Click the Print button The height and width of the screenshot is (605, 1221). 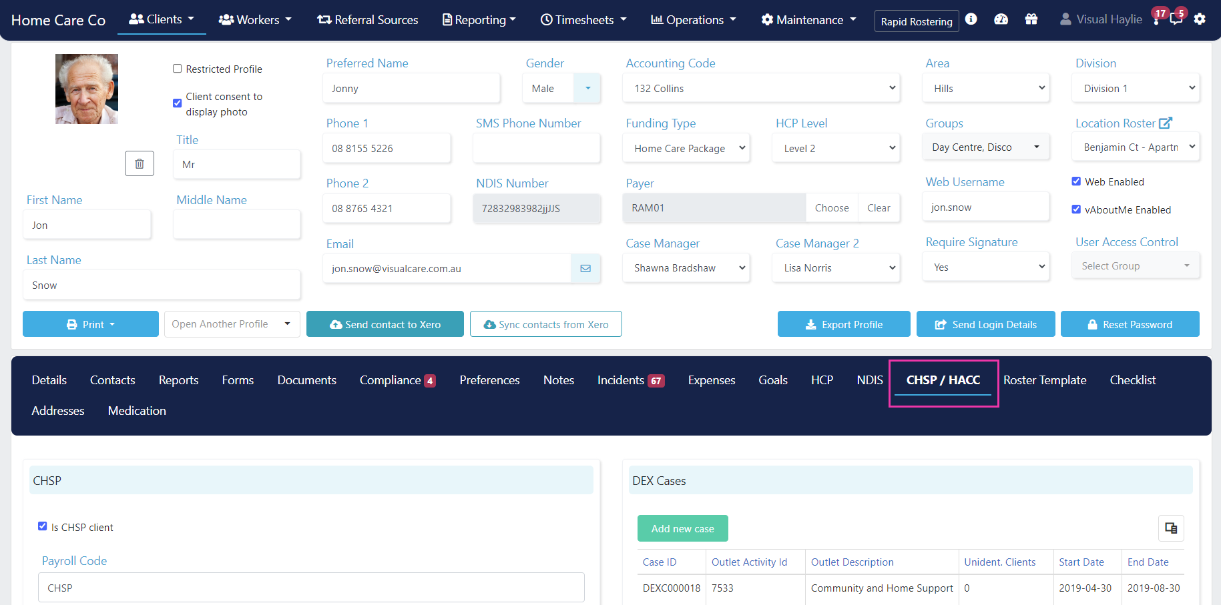(x=91, y=324)
